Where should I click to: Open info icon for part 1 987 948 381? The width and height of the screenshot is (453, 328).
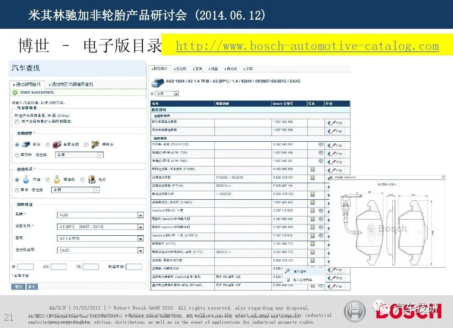(x=321, y=161)
